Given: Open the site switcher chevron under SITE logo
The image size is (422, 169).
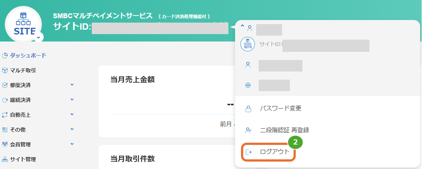Looking at the screenshot, I should (38, 37).
